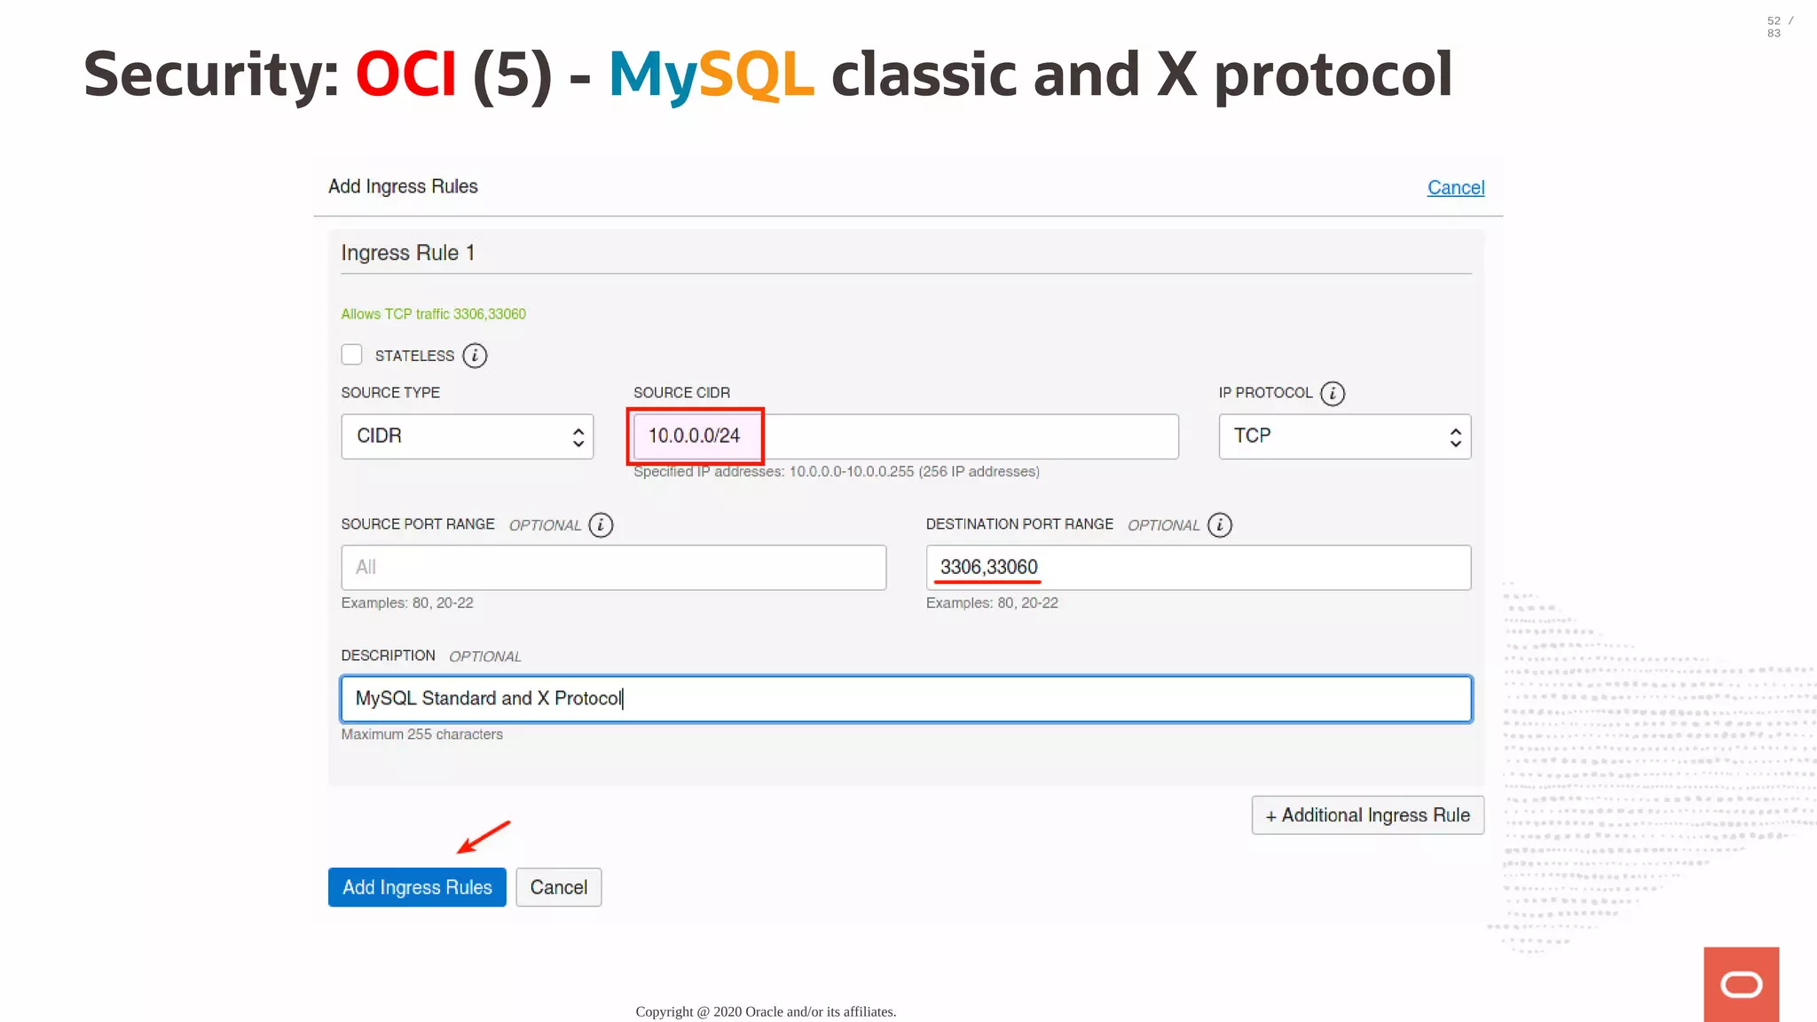Click the top-right Cancel link
Viewport: 1817px width, 1022px height.
click(1455, 187)
